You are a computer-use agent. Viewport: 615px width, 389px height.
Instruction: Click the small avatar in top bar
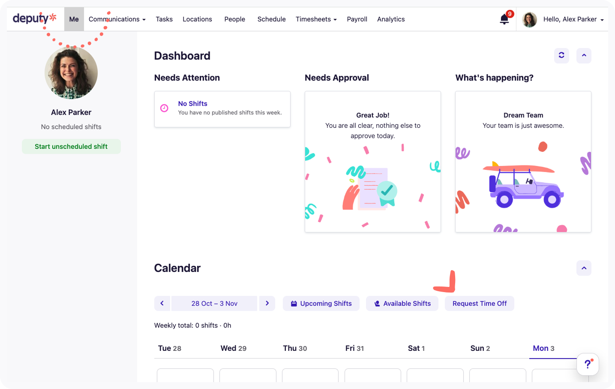(530, 19)
